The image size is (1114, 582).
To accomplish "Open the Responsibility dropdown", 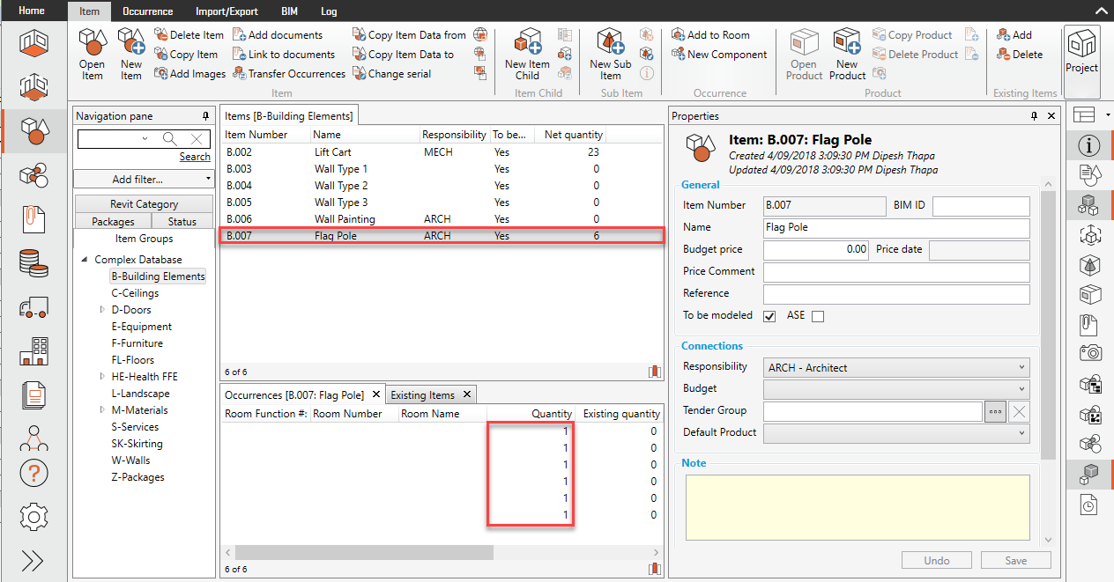I will (896, 367).
